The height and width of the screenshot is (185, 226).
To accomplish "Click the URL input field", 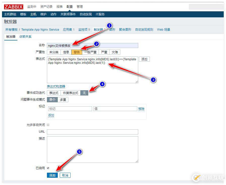I will pyautogui.click(x=93, y=132).
